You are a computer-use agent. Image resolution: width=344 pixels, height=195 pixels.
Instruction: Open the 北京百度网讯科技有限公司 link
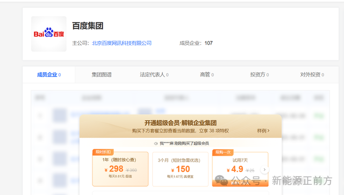point(121,43)
